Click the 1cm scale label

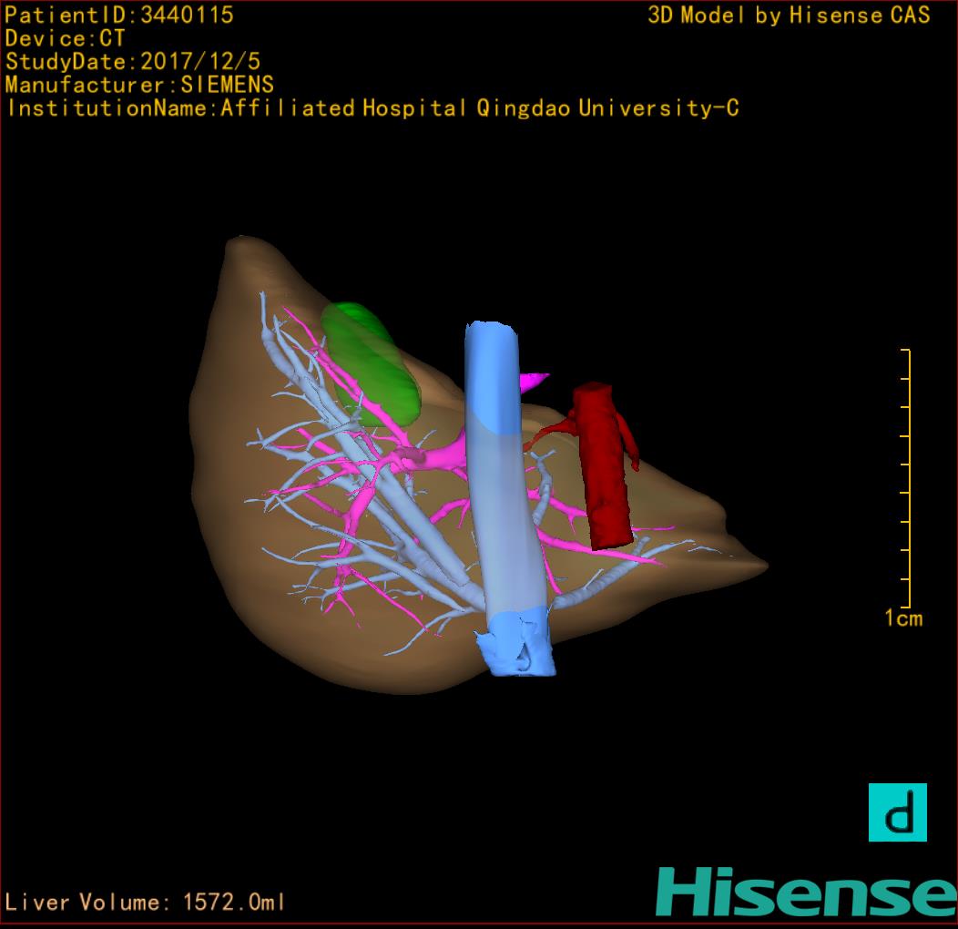pos(902,619)
